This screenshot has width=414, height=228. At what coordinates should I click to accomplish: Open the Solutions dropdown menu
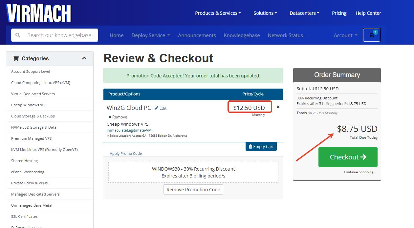(265, 13)
